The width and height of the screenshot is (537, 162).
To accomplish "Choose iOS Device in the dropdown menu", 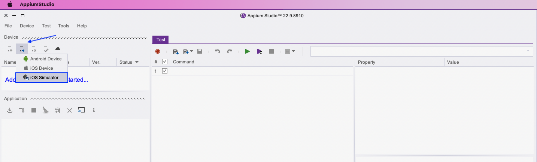I will coord(42,68).
